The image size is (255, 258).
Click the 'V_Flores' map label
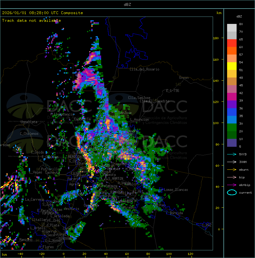click(x=46, y=247)
